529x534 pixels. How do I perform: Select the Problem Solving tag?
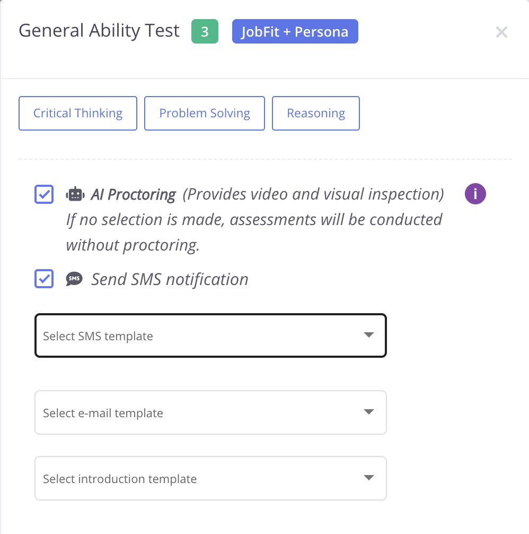pyautogui.click(x=205, y=113)
